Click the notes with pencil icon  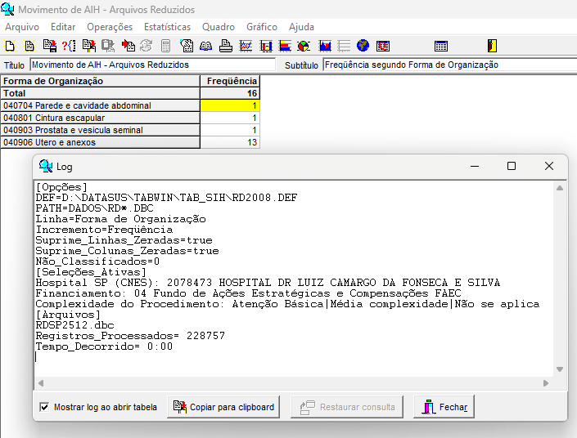187,46
